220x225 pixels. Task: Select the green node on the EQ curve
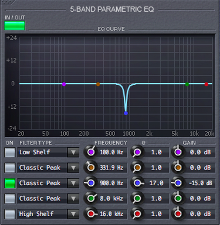(187, 84)
